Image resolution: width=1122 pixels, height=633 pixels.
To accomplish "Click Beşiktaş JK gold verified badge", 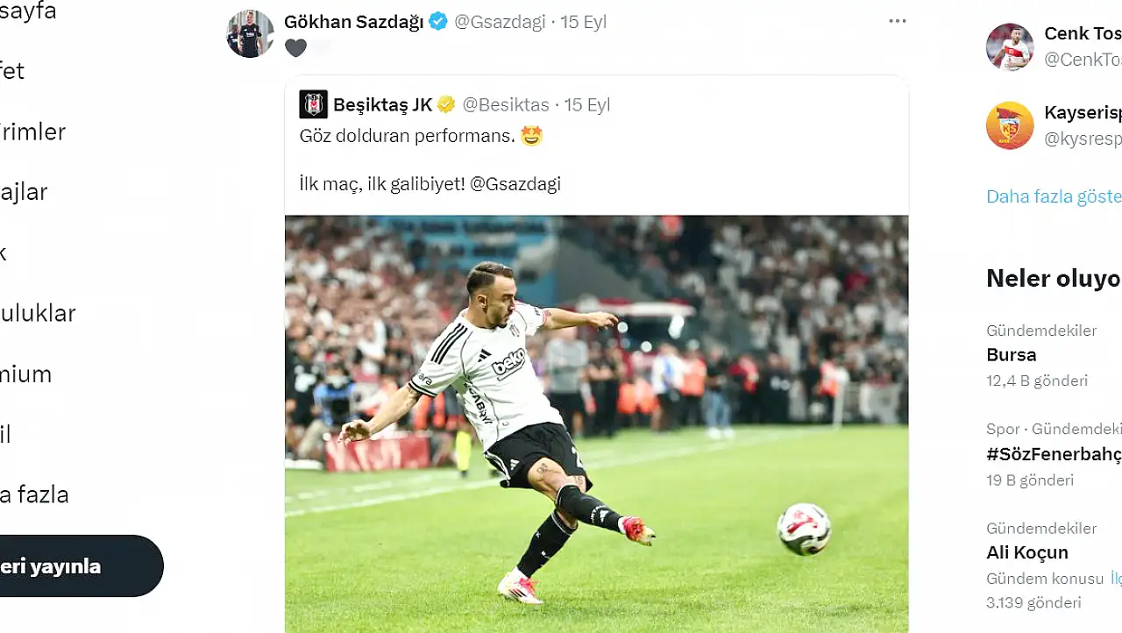I will coord(446,104).
